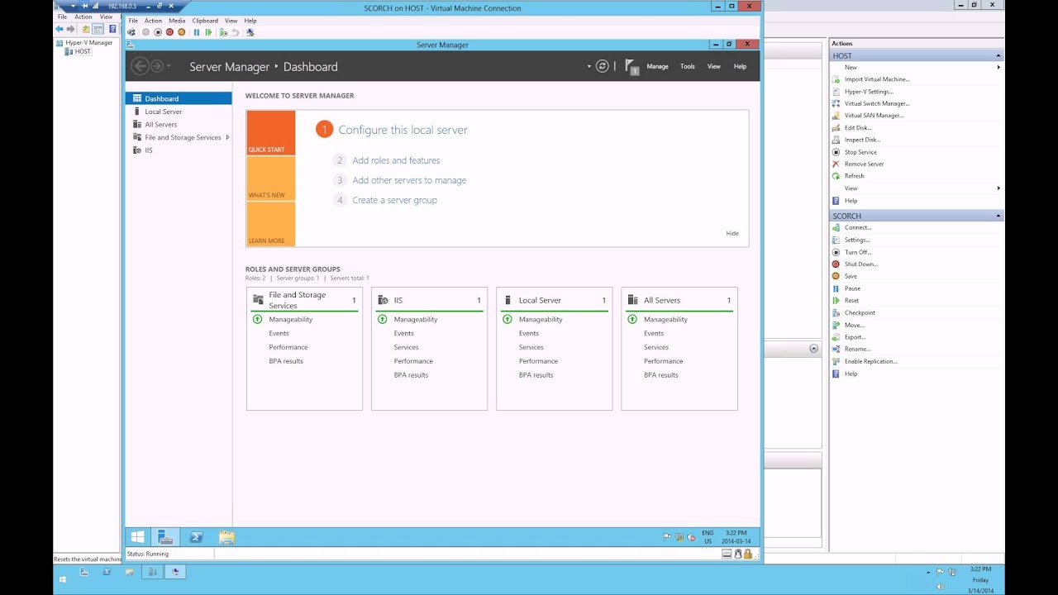Click ENG US language indicator in guest tray
The width and height of the screenshot is (1058, 595).
click(x=708, y=537)
